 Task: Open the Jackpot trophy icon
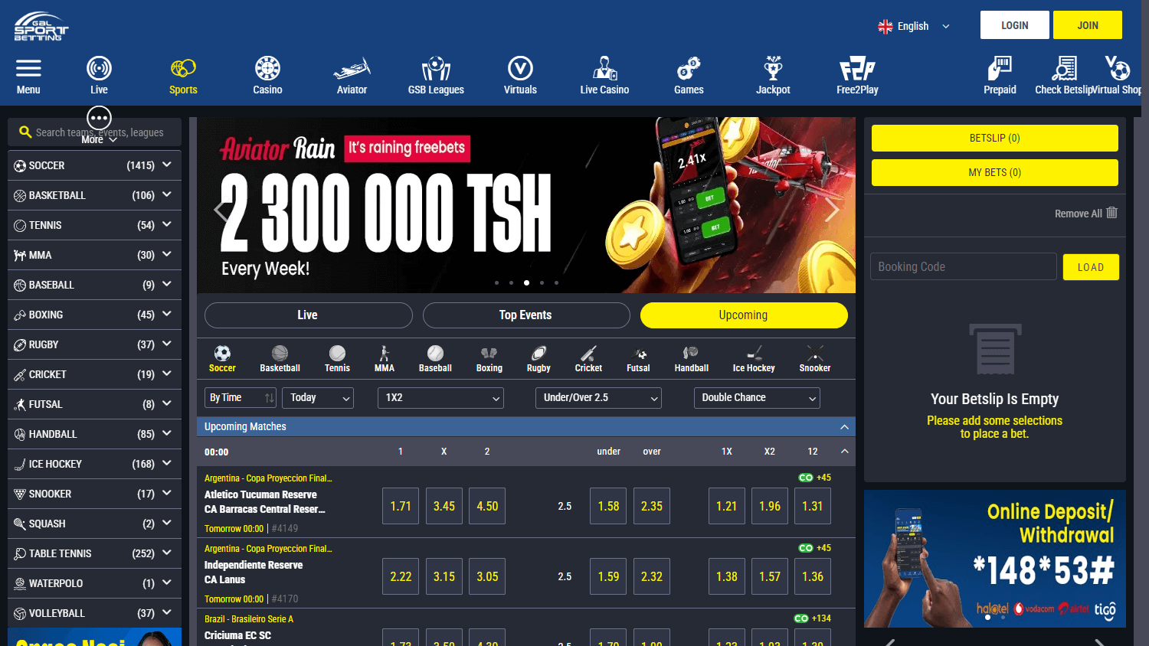pos(773,69)
